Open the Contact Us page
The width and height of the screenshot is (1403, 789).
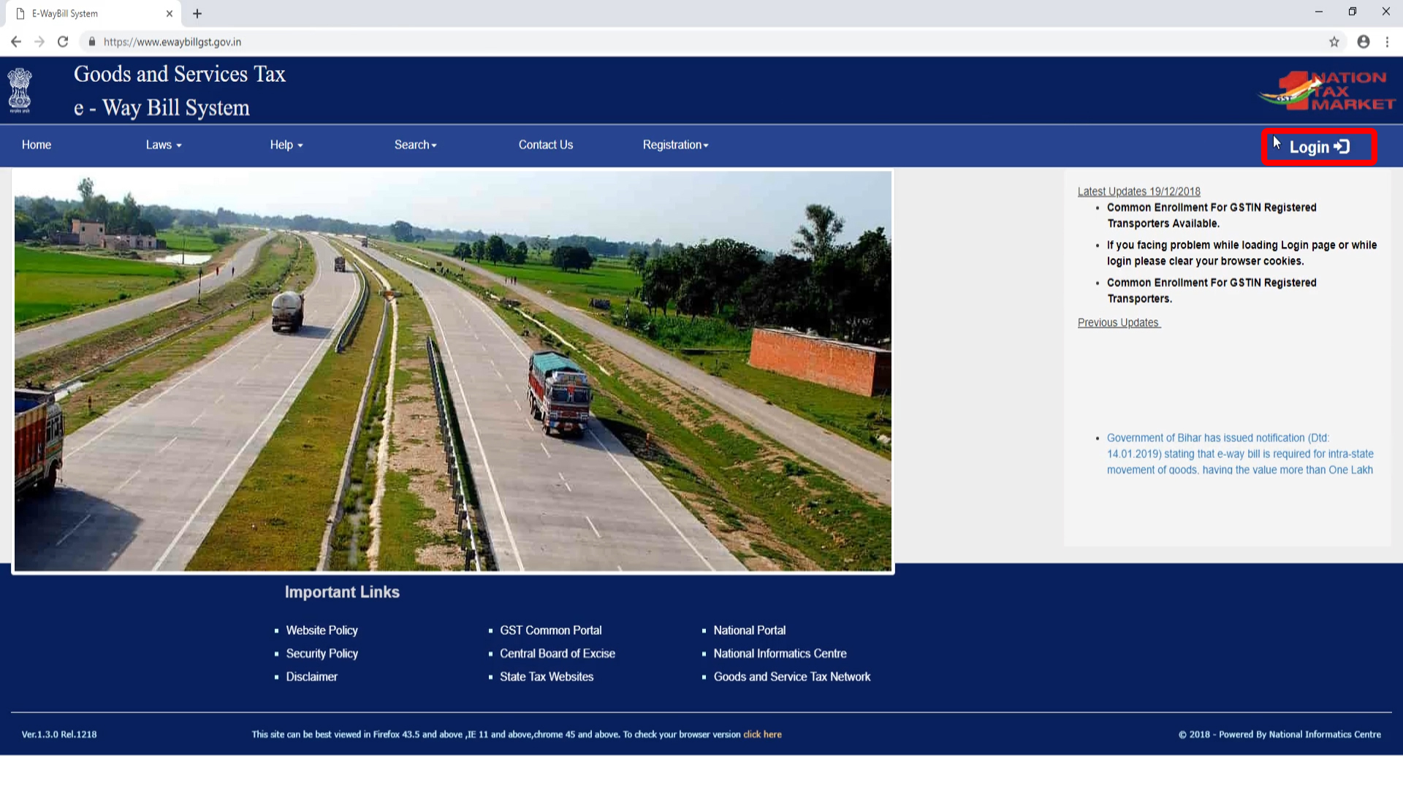click(x=546, y=145)
